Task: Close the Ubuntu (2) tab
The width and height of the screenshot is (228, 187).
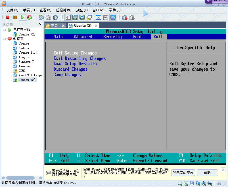Action: tap(96, 26)
